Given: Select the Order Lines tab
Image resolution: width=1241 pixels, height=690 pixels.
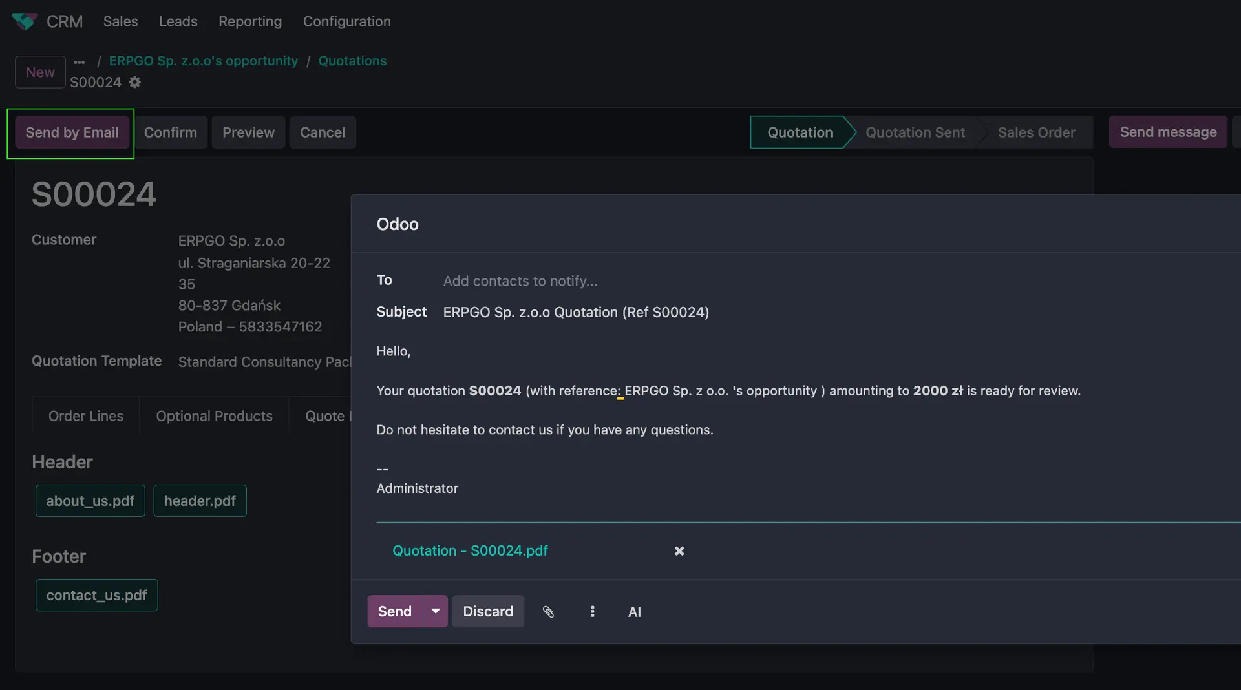Looking at the screenshot, I should 86,416.
